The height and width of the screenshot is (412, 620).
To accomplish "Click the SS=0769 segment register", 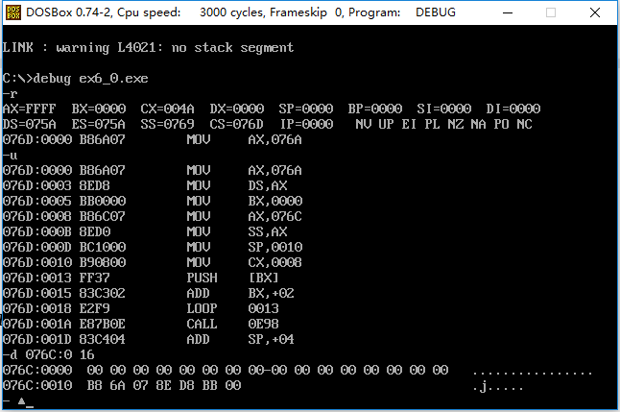I will point(167,124).
